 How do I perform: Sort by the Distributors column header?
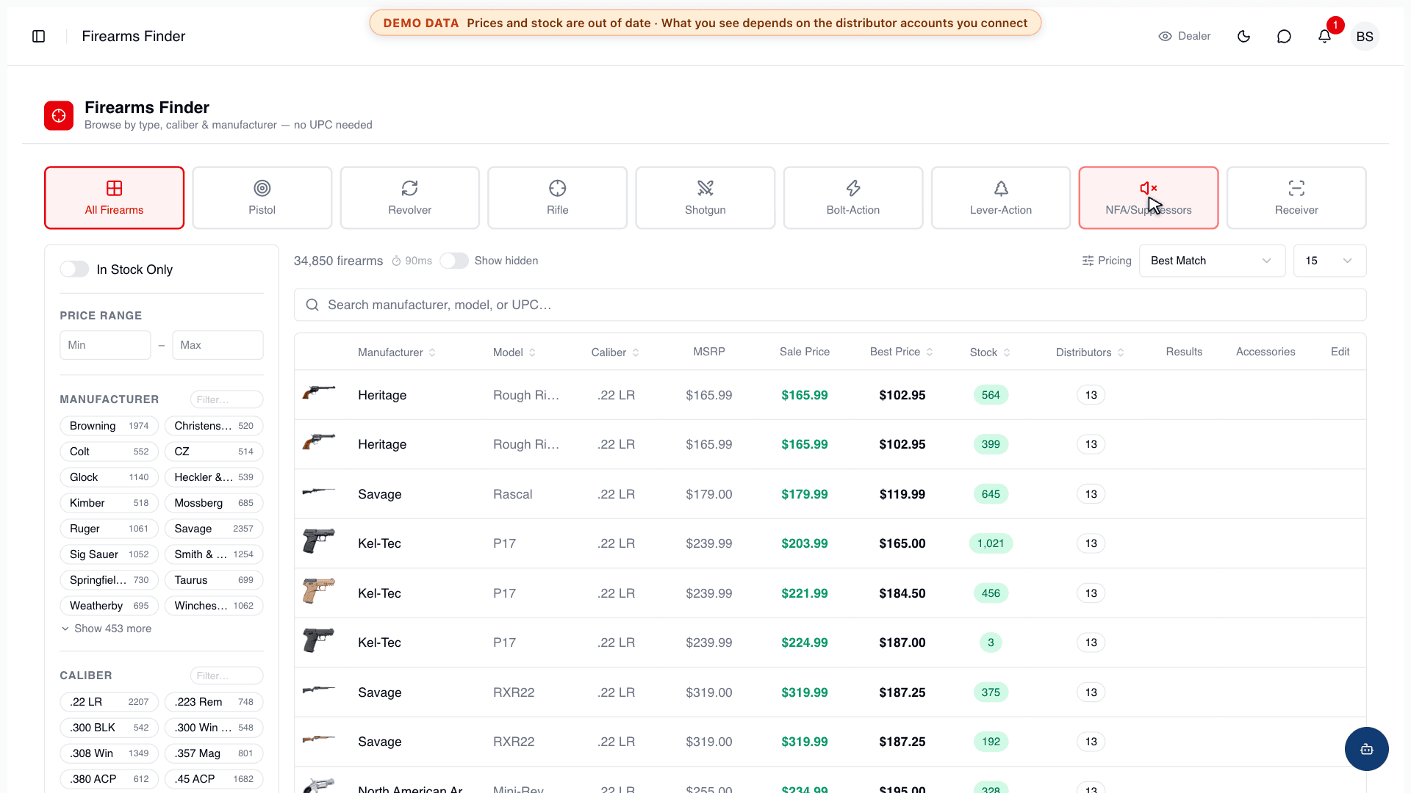(1091, 352)
